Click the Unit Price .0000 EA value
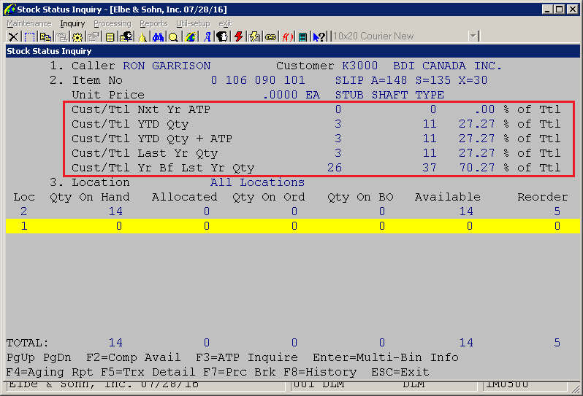The height and width of the screenshot is (396, 583). coord(291,95)
